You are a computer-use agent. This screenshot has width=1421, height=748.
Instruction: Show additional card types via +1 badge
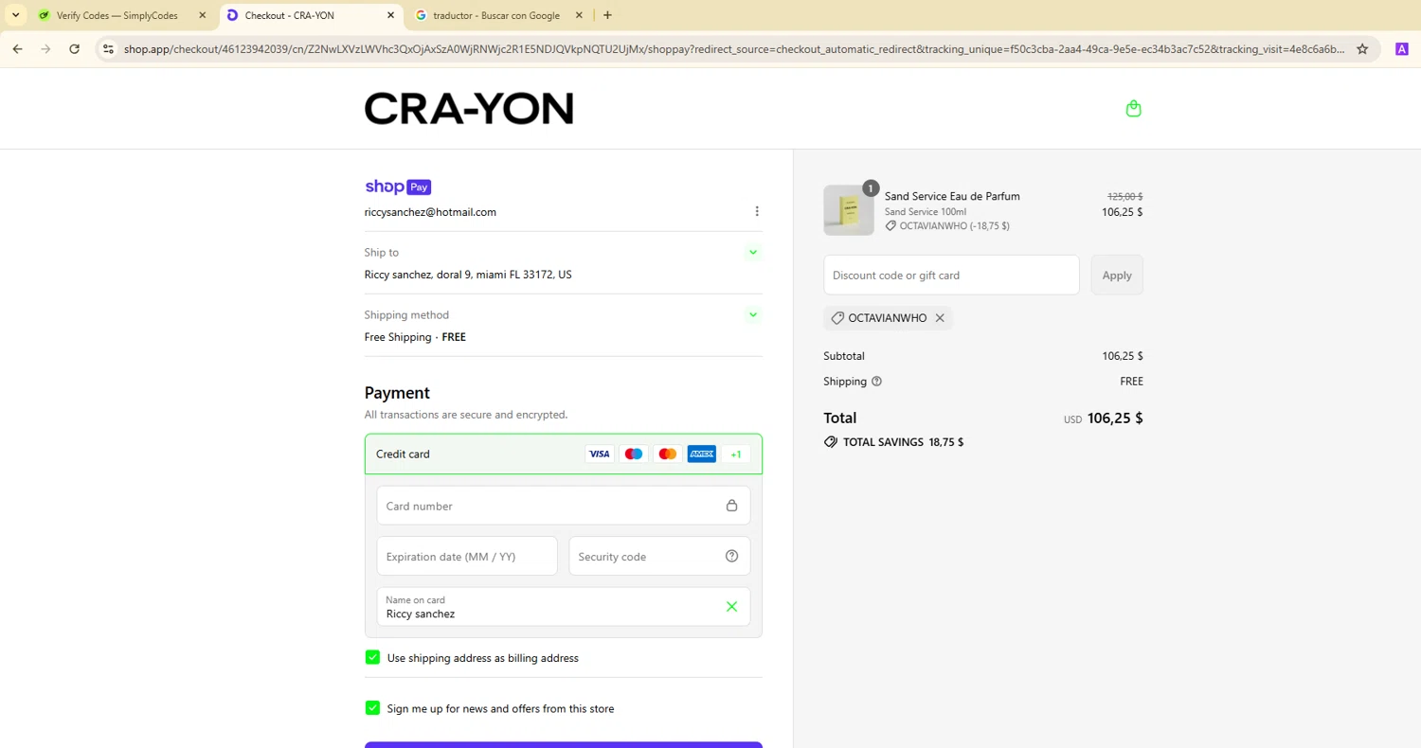click(x=736, y=454)
